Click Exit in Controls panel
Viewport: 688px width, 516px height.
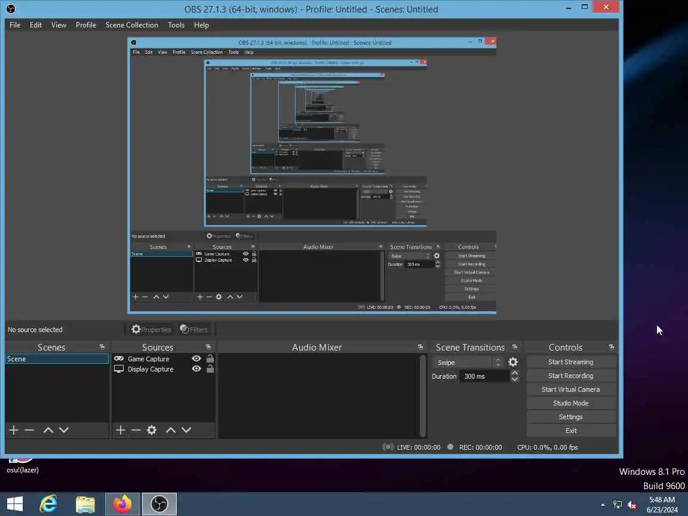point(571,431)
